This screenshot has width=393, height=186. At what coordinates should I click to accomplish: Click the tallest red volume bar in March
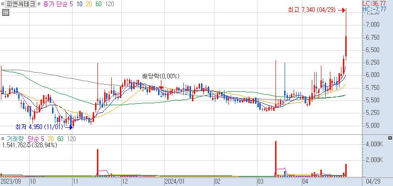[x=276, y=159]
